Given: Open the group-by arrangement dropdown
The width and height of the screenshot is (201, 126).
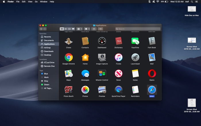Looking at the screenshot, I should (80, 29).
